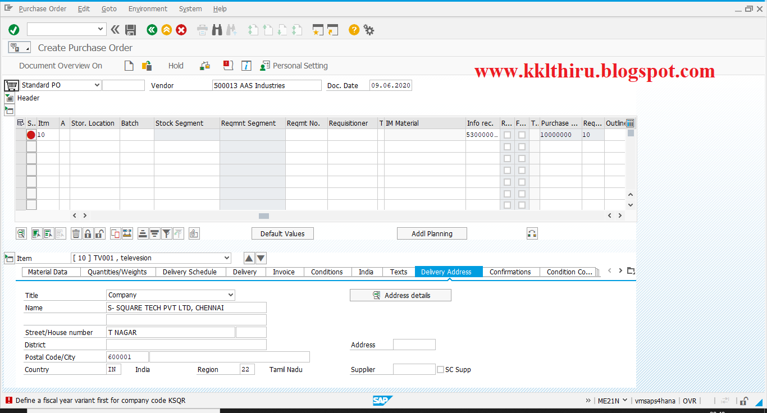Screen dimensions: 767x413
Task: Click the shopping cart icon beside Standard PO
Action: [x=11, y=85]
